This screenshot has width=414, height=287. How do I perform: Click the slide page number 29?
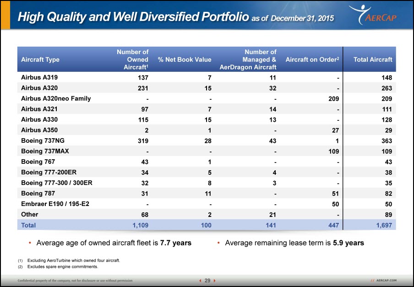207,281
